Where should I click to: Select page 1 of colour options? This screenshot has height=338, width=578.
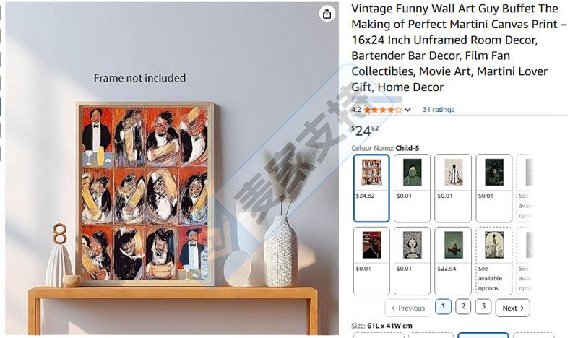click(443, 307)
